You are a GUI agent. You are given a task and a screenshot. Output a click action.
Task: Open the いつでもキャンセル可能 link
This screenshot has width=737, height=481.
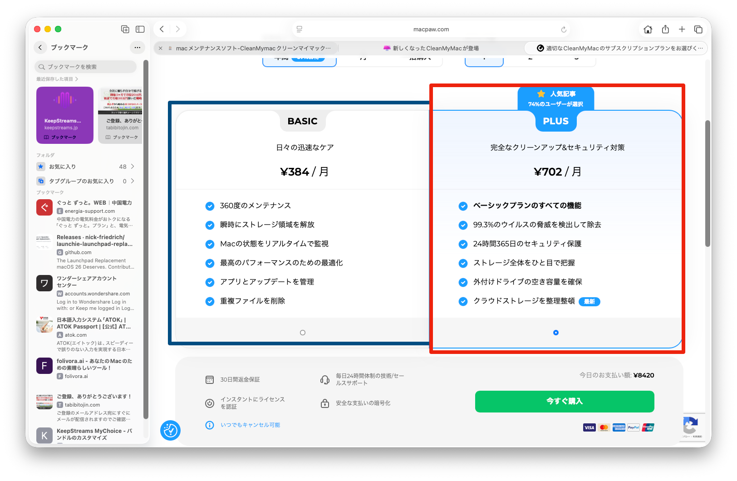tap(250, 425)
